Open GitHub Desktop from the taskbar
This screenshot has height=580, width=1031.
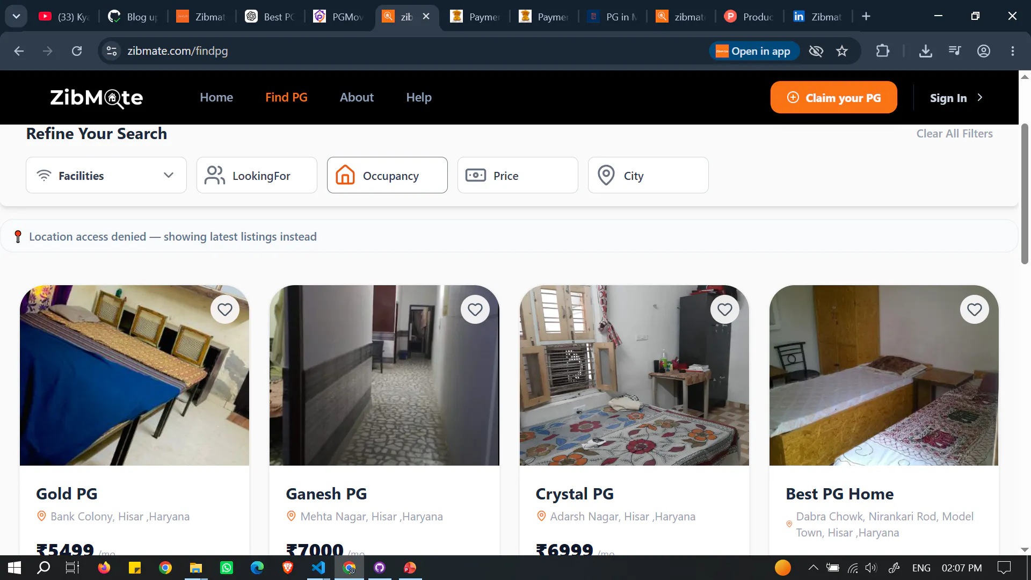tap(380, 568)
